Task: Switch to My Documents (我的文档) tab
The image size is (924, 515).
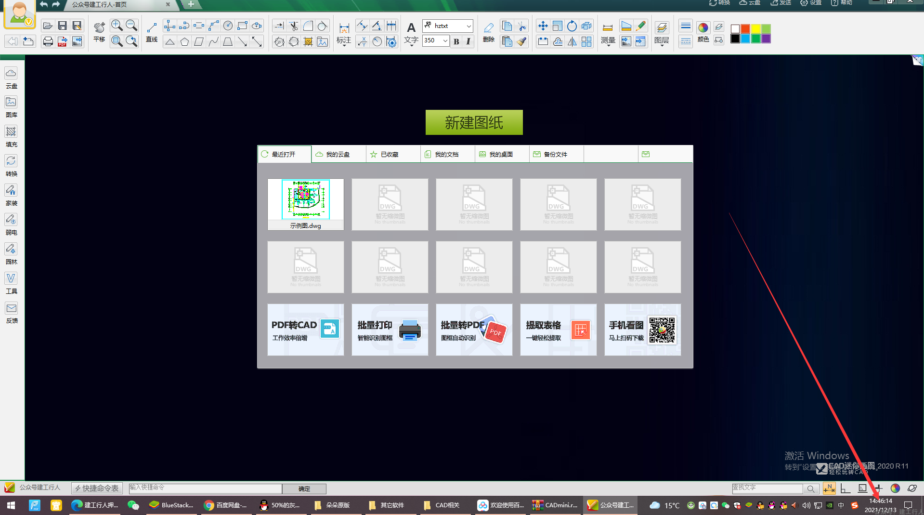Action: click(448, 154)
